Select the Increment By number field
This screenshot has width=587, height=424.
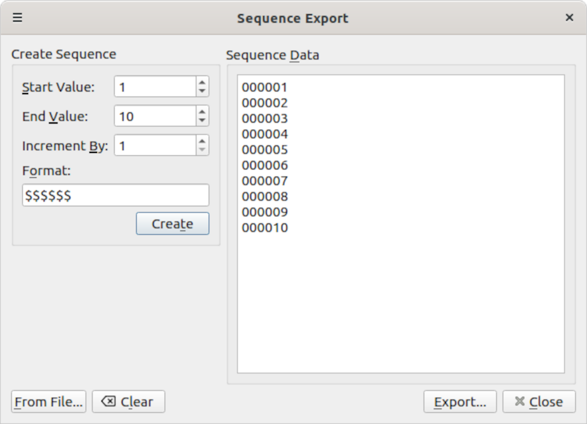pyautogui.click(x=155, y=145)
